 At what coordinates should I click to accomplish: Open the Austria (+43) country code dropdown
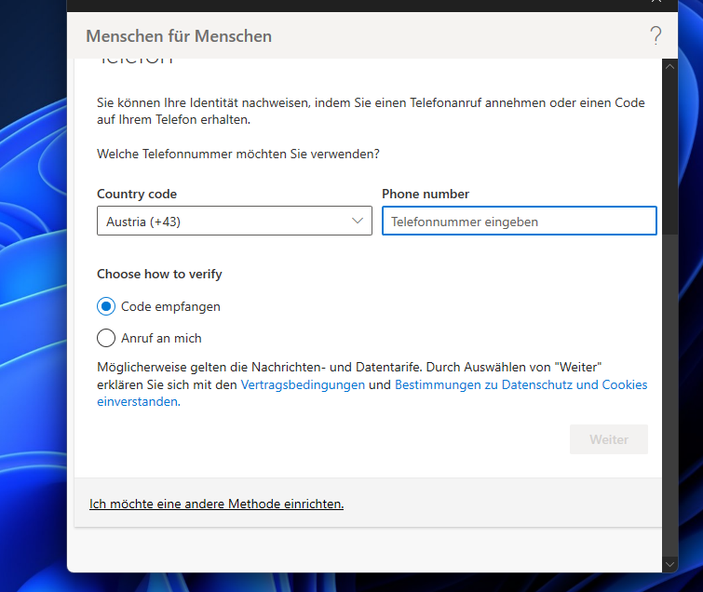point(234,222)
